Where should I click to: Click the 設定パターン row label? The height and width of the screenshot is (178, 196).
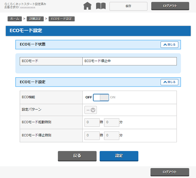tap(31, 109)
